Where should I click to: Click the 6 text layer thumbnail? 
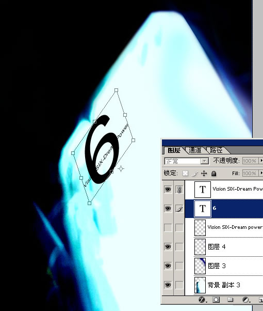click(x=202, y=209)
